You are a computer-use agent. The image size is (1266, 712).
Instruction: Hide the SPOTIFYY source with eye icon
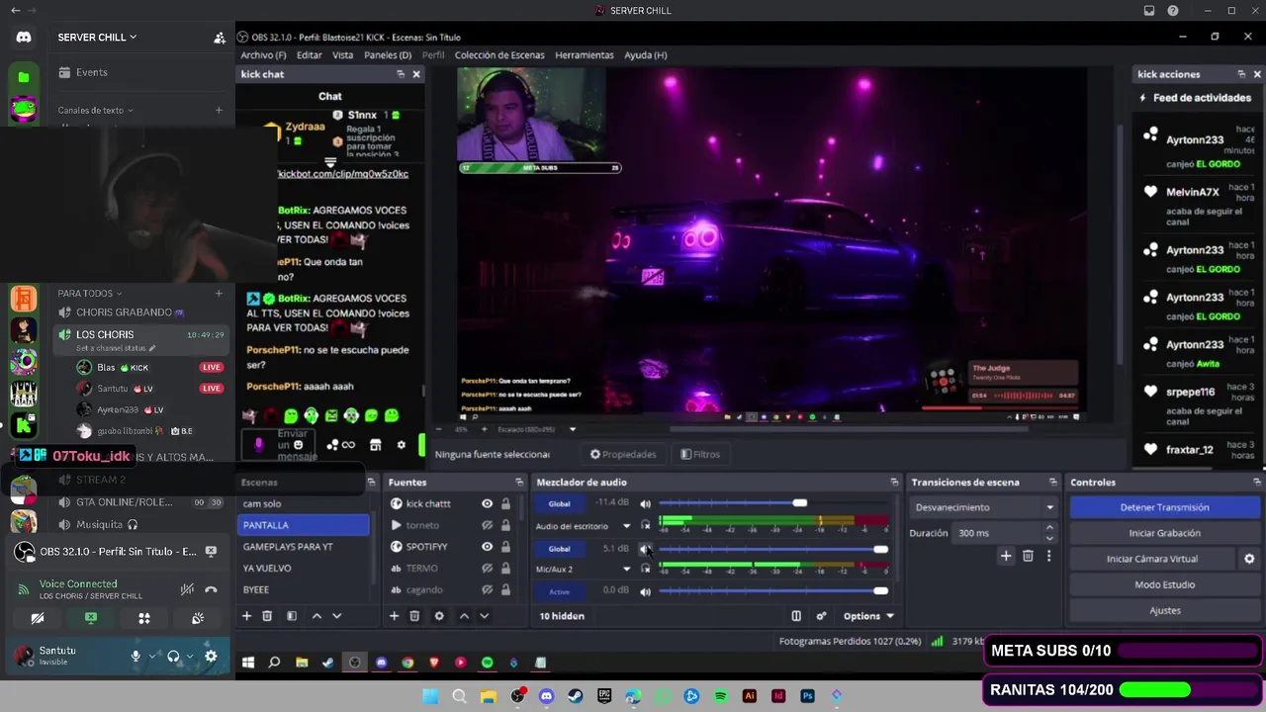[x=487, y=547]
